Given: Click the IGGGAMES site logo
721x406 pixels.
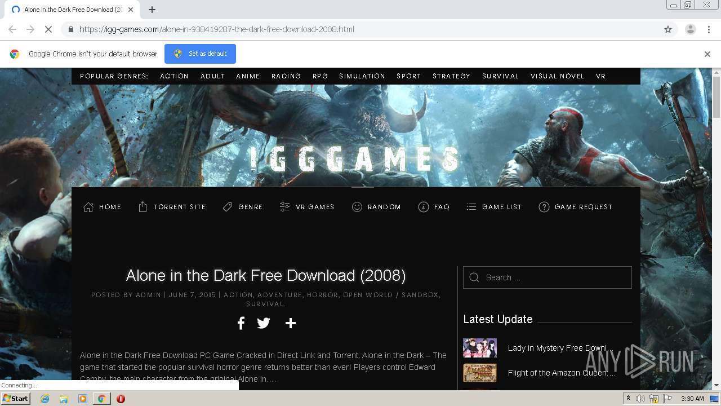Looking at the screenshot, I should click(355, 158).
